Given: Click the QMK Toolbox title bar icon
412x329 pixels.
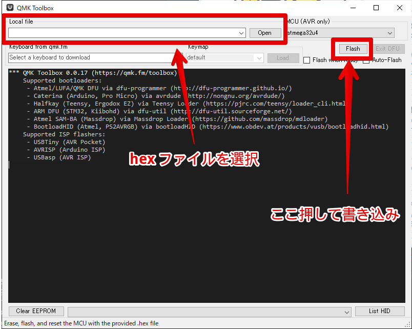Looking at the screenshot, I should (10, 8).
